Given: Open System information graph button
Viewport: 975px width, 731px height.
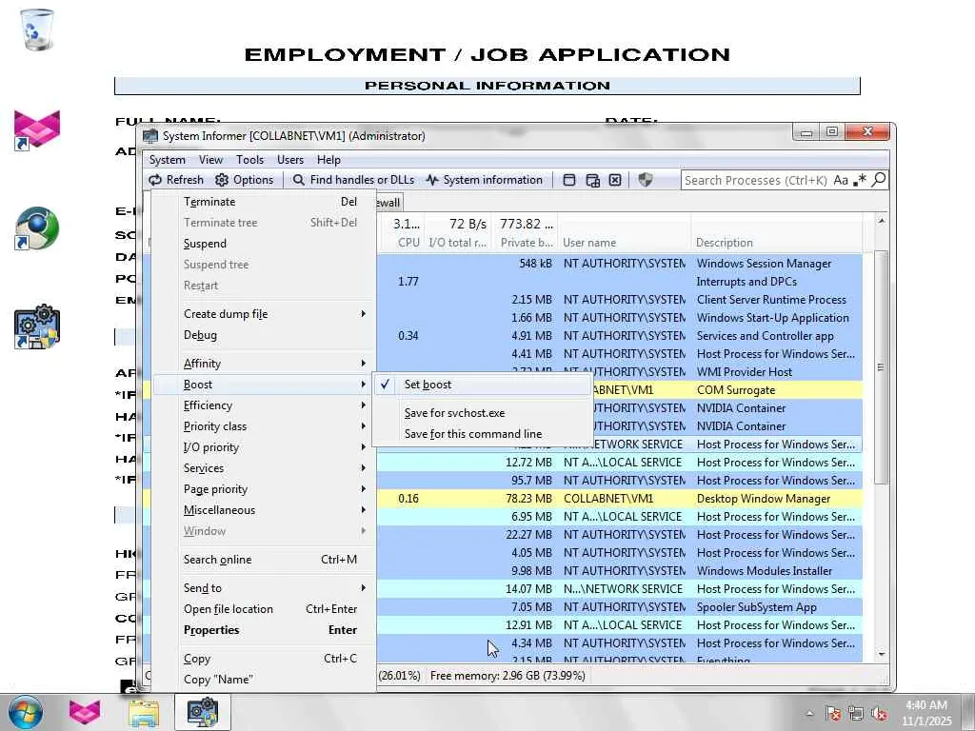Looking at the screenshot, I should (x=484, y=180).
